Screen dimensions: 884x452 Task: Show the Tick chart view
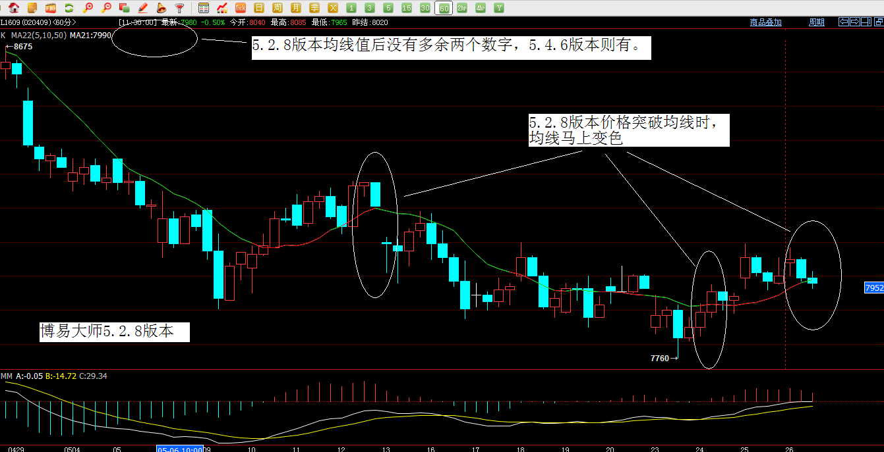(241, 8)
